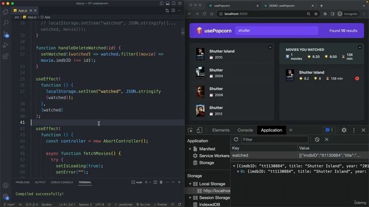Viewport: 369px width, 207px height.
Task: Expand Session Storage tree node
Action: [x=190, y=198]
